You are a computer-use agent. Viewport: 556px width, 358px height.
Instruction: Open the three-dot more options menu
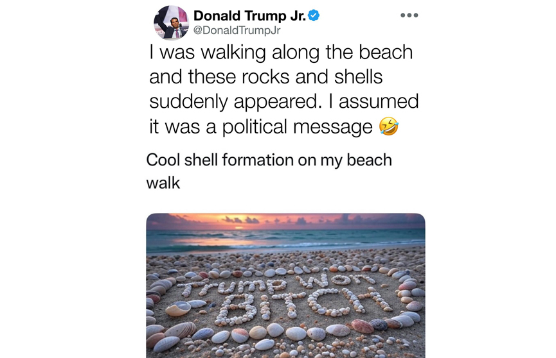pos(409,15)
